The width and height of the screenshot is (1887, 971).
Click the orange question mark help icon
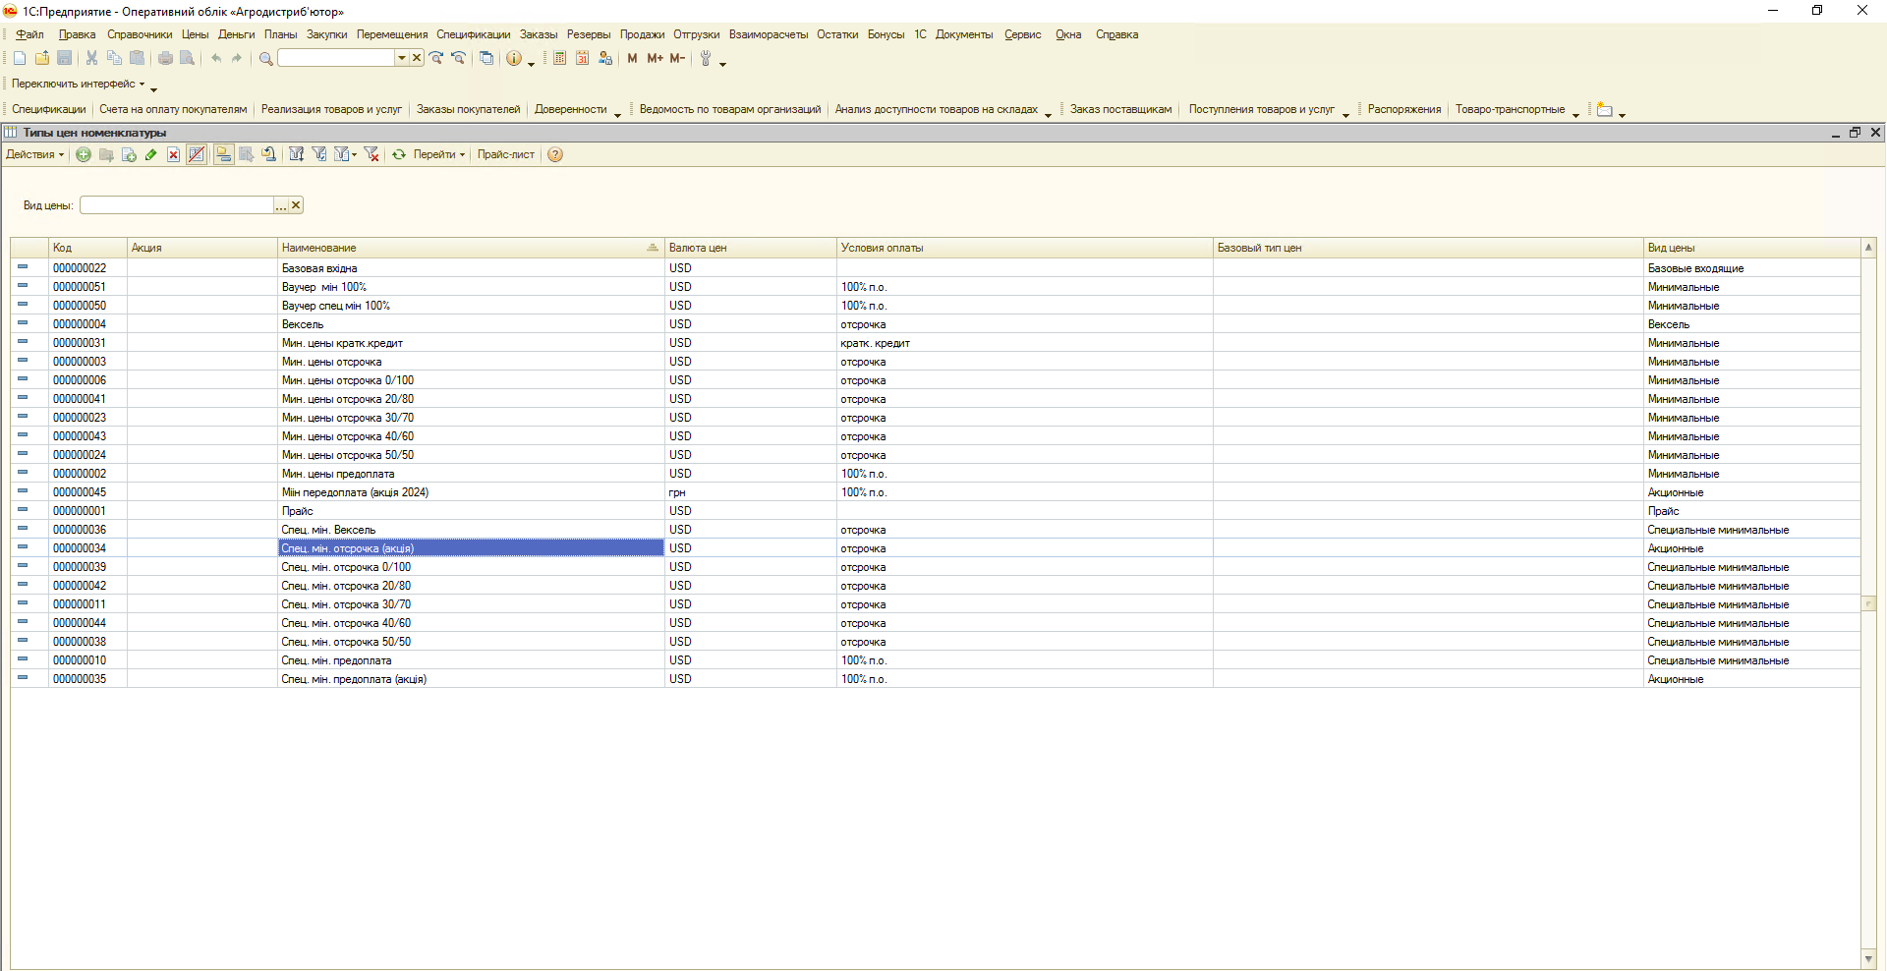click(555, 155)
